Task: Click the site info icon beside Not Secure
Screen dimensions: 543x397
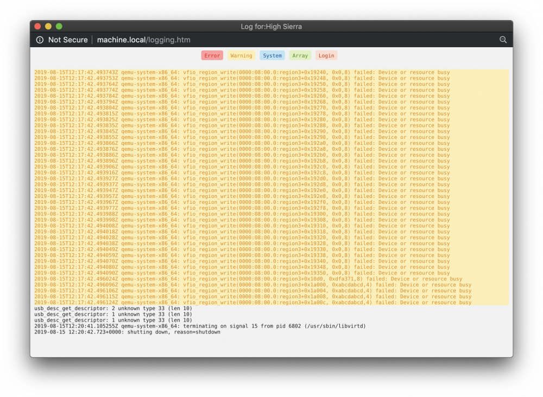Action: [40, 40]
